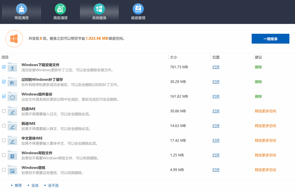Click the Windows下载安装文件 folder icon
Viewport: 295px width, 190px height.
12,67
